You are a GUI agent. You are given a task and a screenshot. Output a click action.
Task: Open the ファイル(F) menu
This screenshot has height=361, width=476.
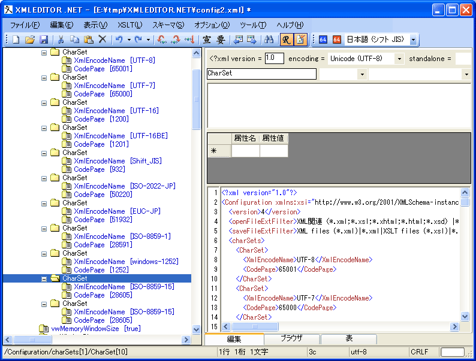point(25,25)
